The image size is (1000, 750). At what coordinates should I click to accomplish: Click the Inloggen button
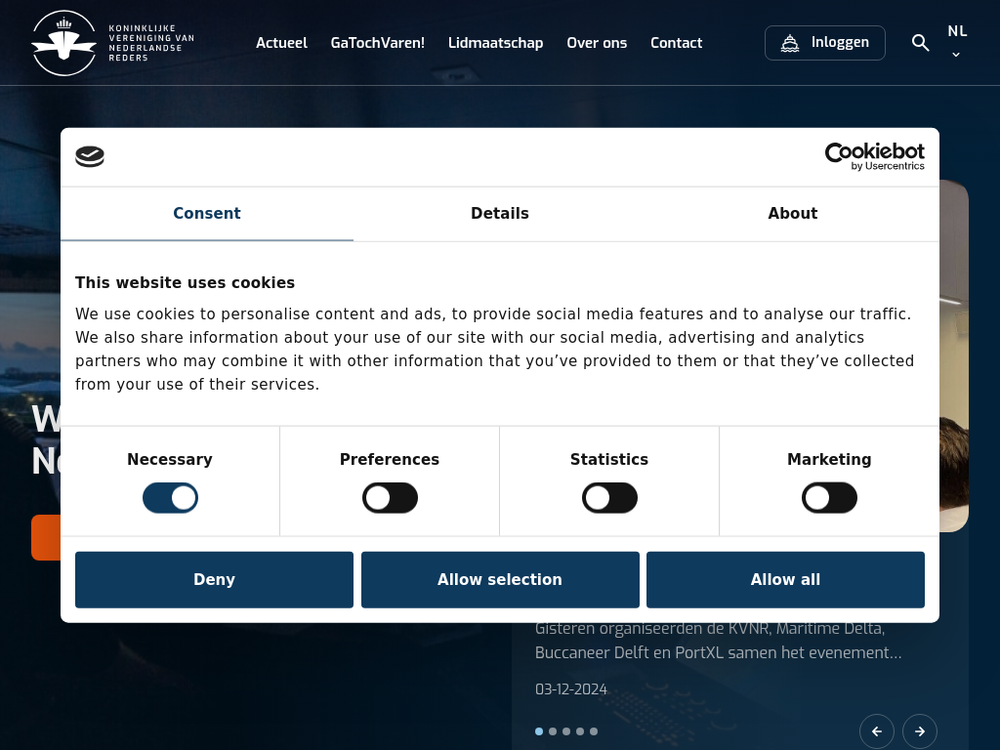(x=824, y=43)
